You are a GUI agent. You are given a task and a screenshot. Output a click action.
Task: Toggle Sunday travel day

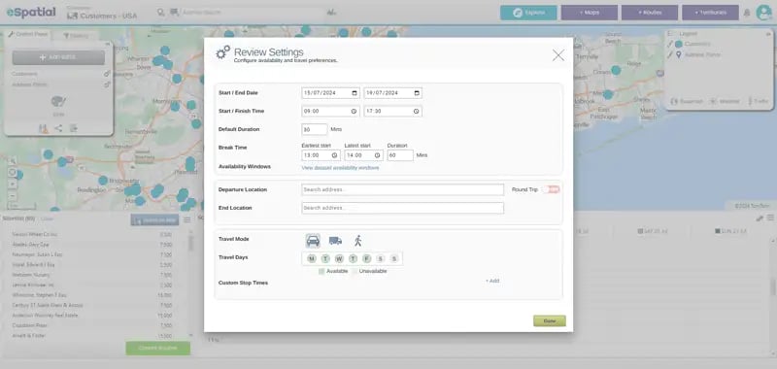pyautogui.click(x=394, y=258)
